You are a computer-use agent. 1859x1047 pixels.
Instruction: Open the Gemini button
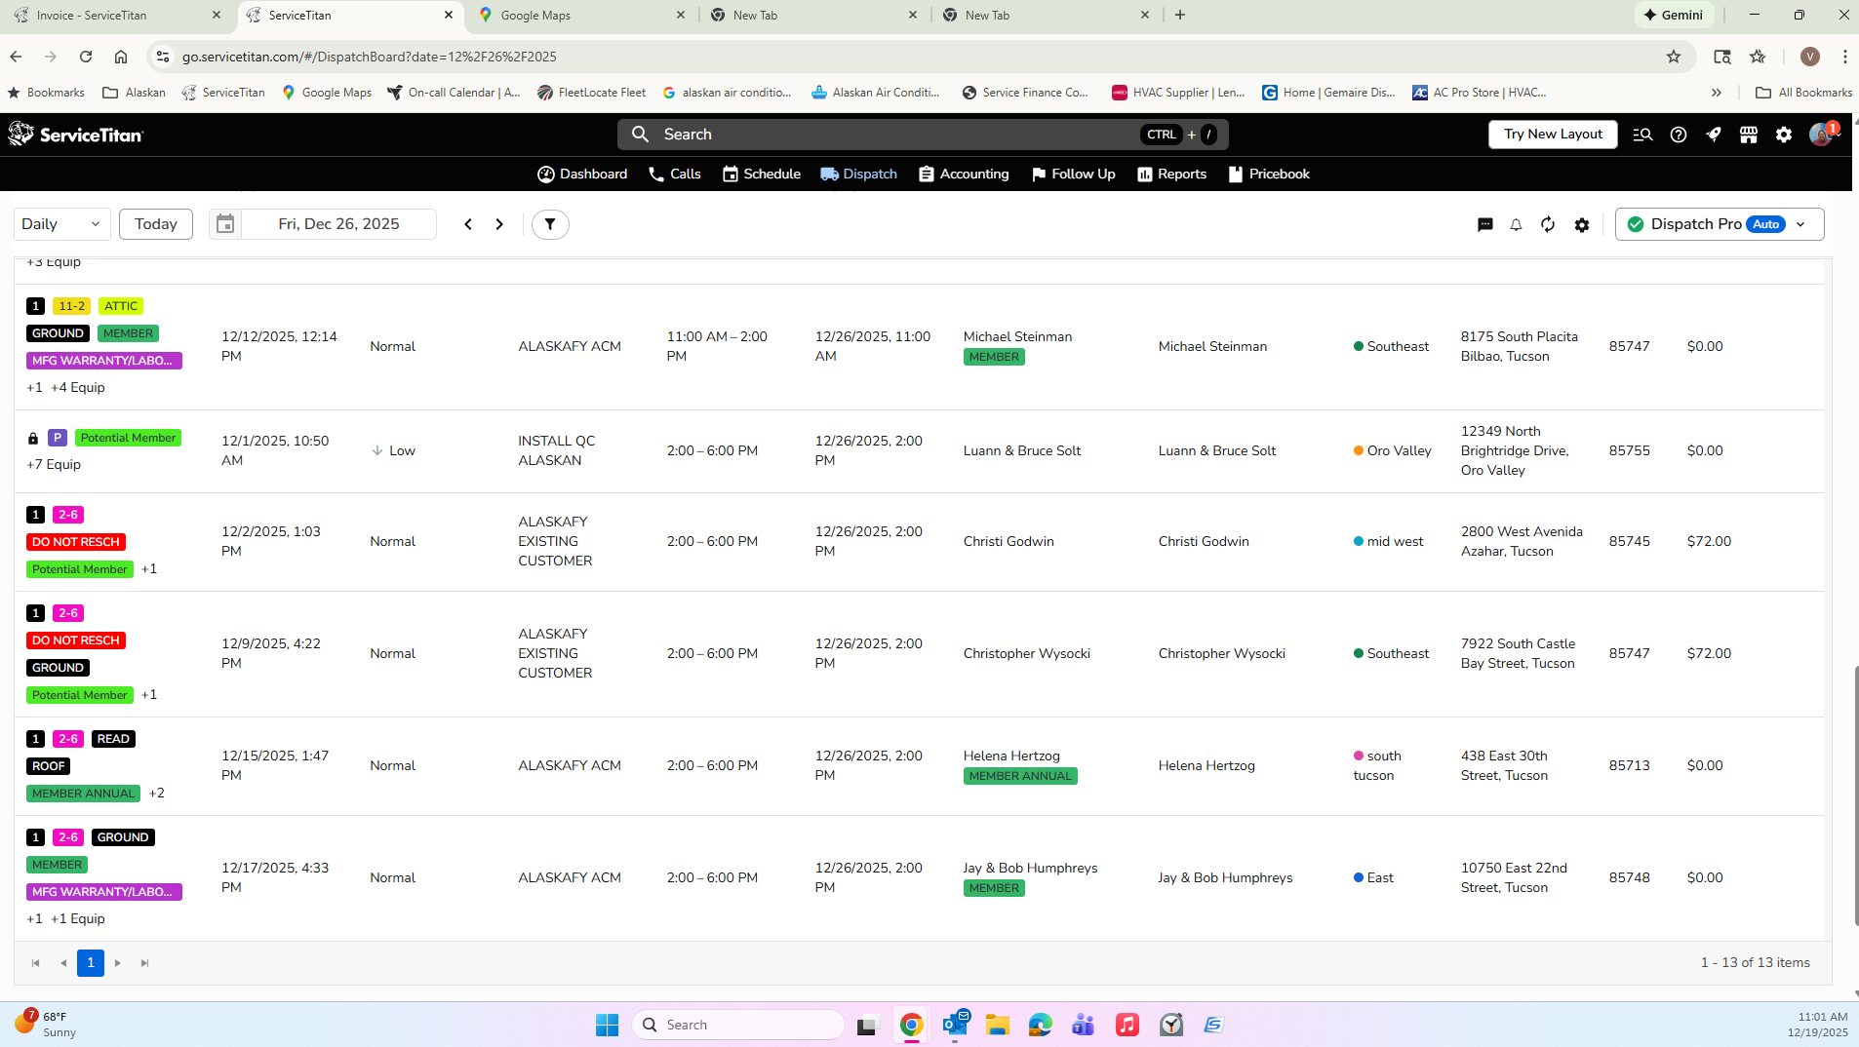pyautogui.click(x=1674, y=15)
